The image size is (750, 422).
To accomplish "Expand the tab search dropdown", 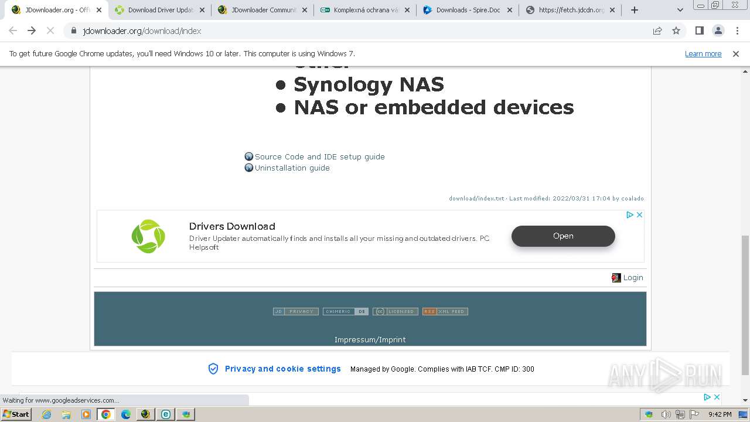I will (680, 10).
